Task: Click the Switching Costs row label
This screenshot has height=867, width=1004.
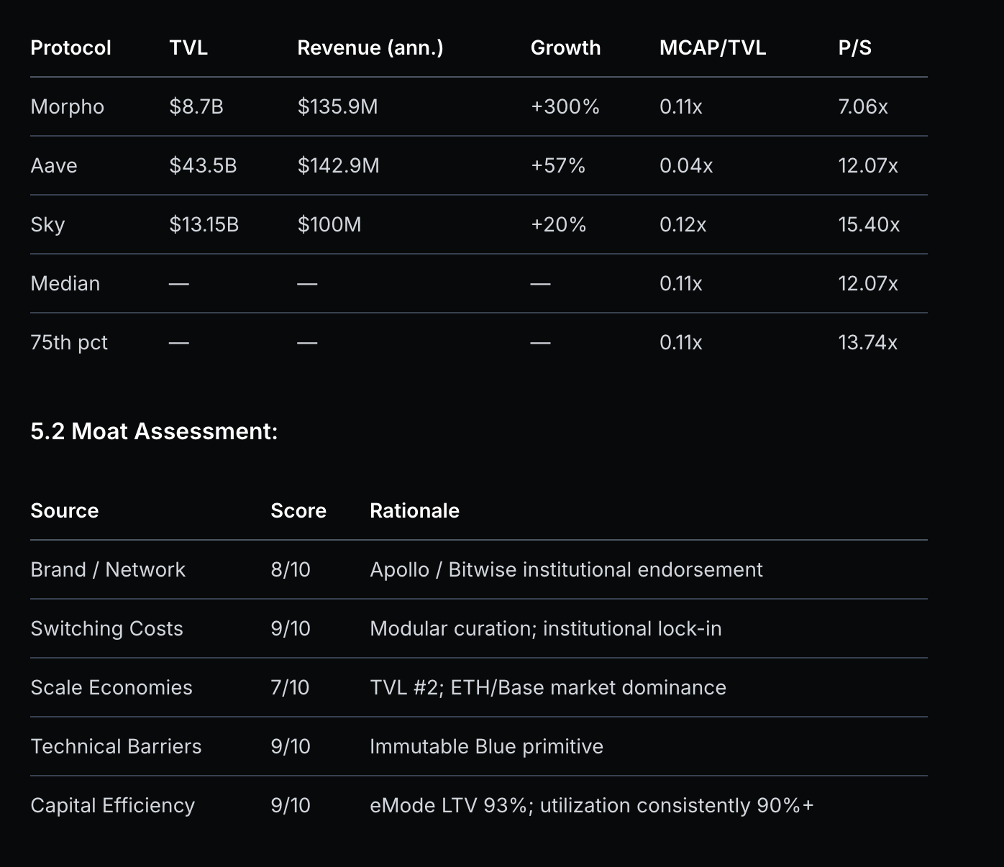Action: coord(106,628)
